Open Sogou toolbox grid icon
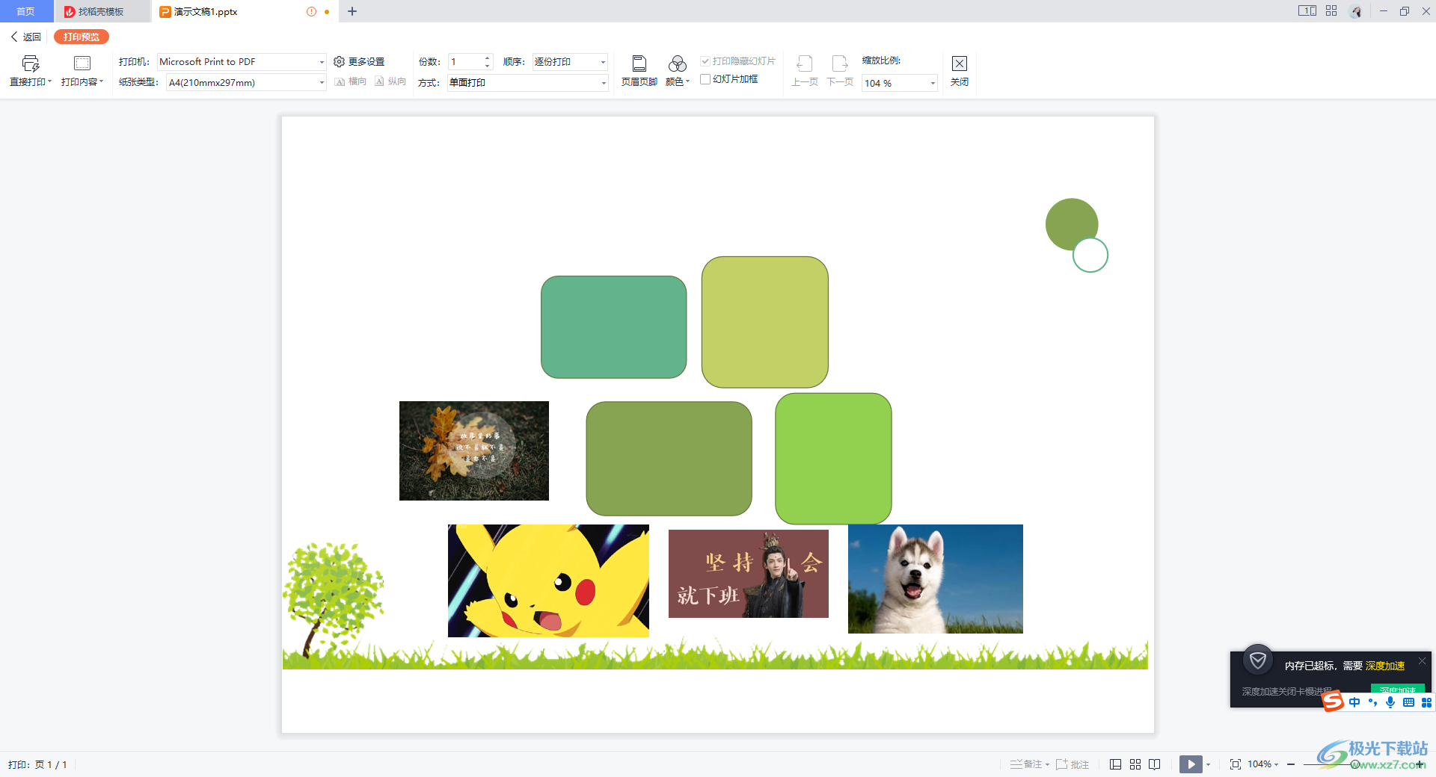 pos(1426,702)
